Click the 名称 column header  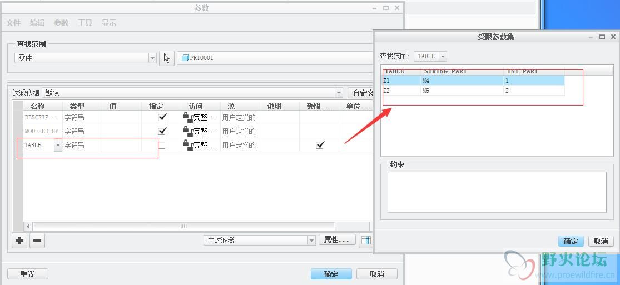38,106
